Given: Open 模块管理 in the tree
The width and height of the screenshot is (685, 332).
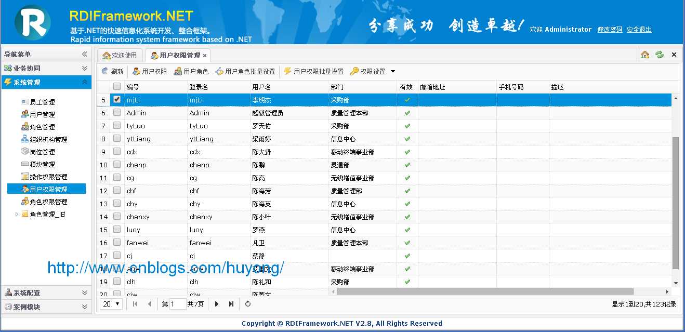Looking at the screenshot, I should [42, 164].
